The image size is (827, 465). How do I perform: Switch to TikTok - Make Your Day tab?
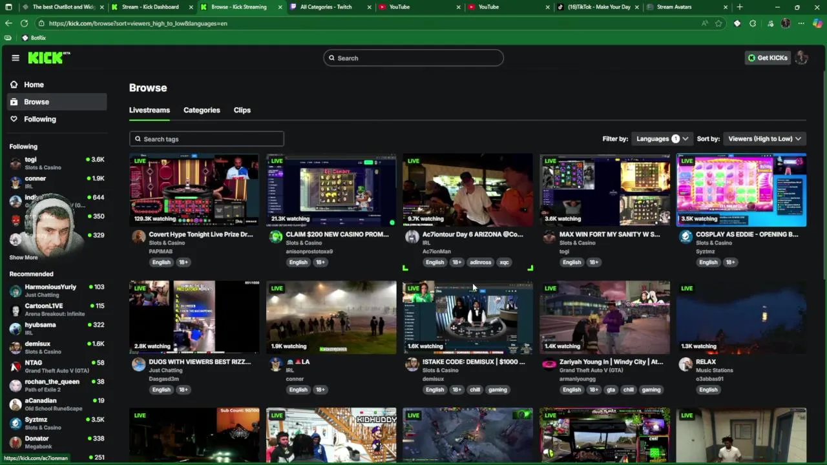[598, 7]
